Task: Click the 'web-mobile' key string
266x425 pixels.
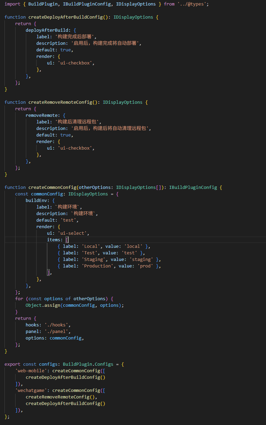Action: click(31, 371)
